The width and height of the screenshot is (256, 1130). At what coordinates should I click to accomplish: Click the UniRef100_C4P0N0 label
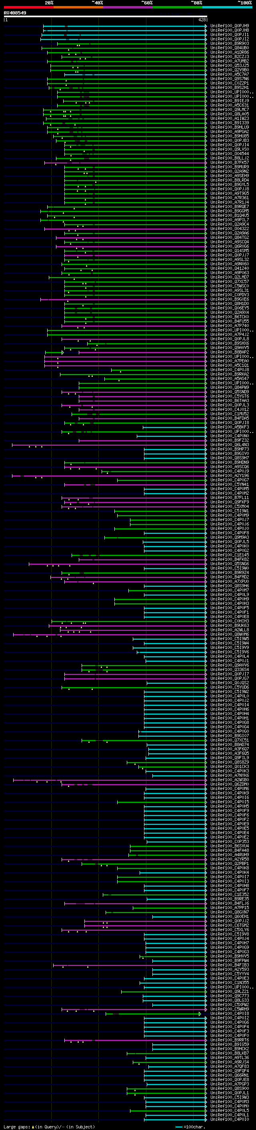tap(230, 436)
